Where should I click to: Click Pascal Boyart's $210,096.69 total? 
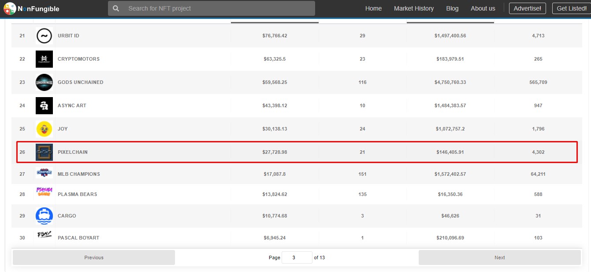(x=450, y=238)
